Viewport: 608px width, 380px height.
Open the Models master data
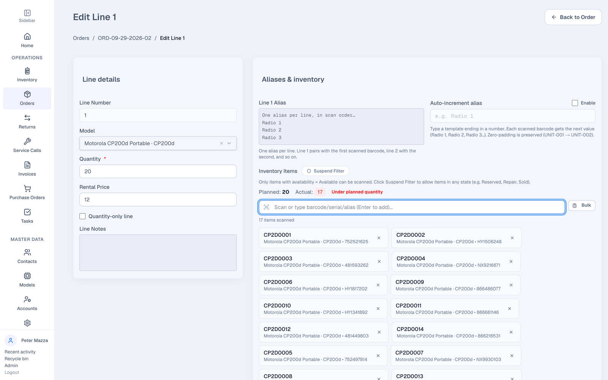tap(27, 280)
